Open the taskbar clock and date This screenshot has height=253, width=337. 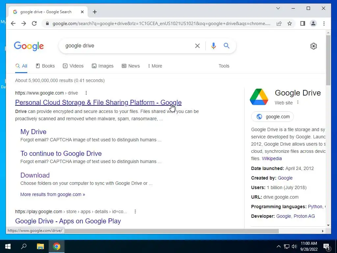coord(309,246)
